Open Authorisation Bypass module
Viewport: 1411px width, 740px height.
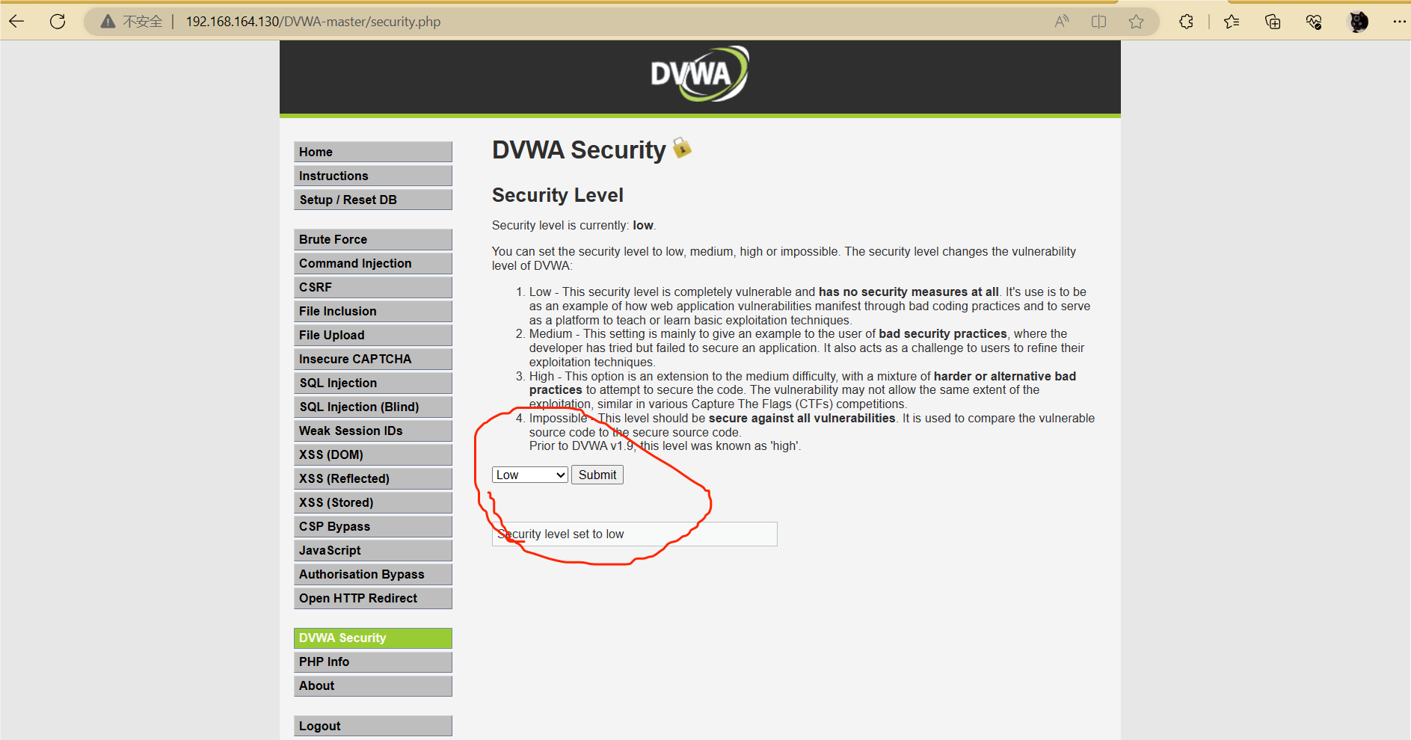point(373,574)
